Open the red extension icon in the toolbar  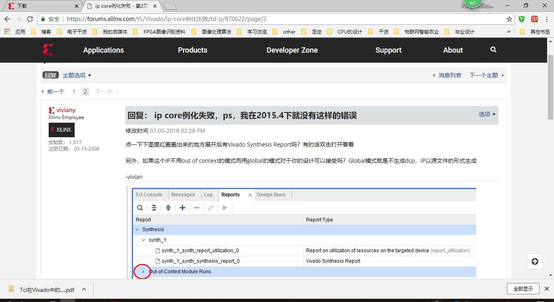point(535,19)
